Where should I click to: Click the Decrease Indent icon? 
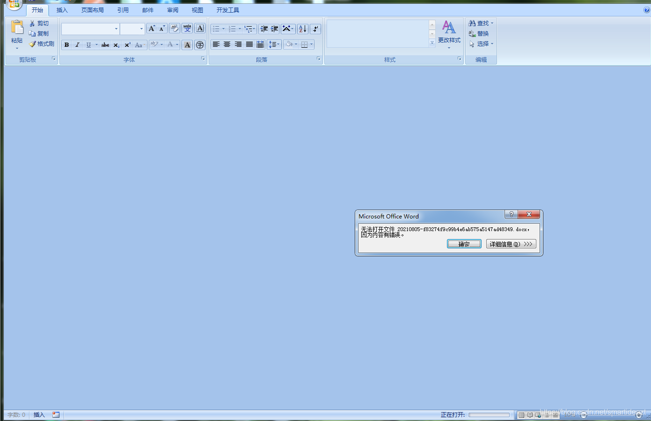pos(264,29)
